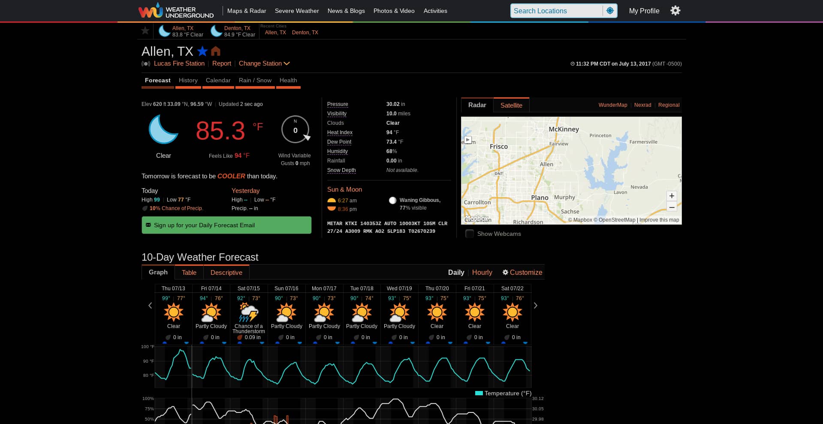Open forecast Customize options via gear icon
The height and width of the screenshot is (424, 823).
click(506, 273)
